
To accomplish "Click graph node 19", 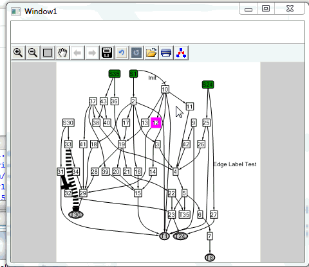I will pos(122,144).
